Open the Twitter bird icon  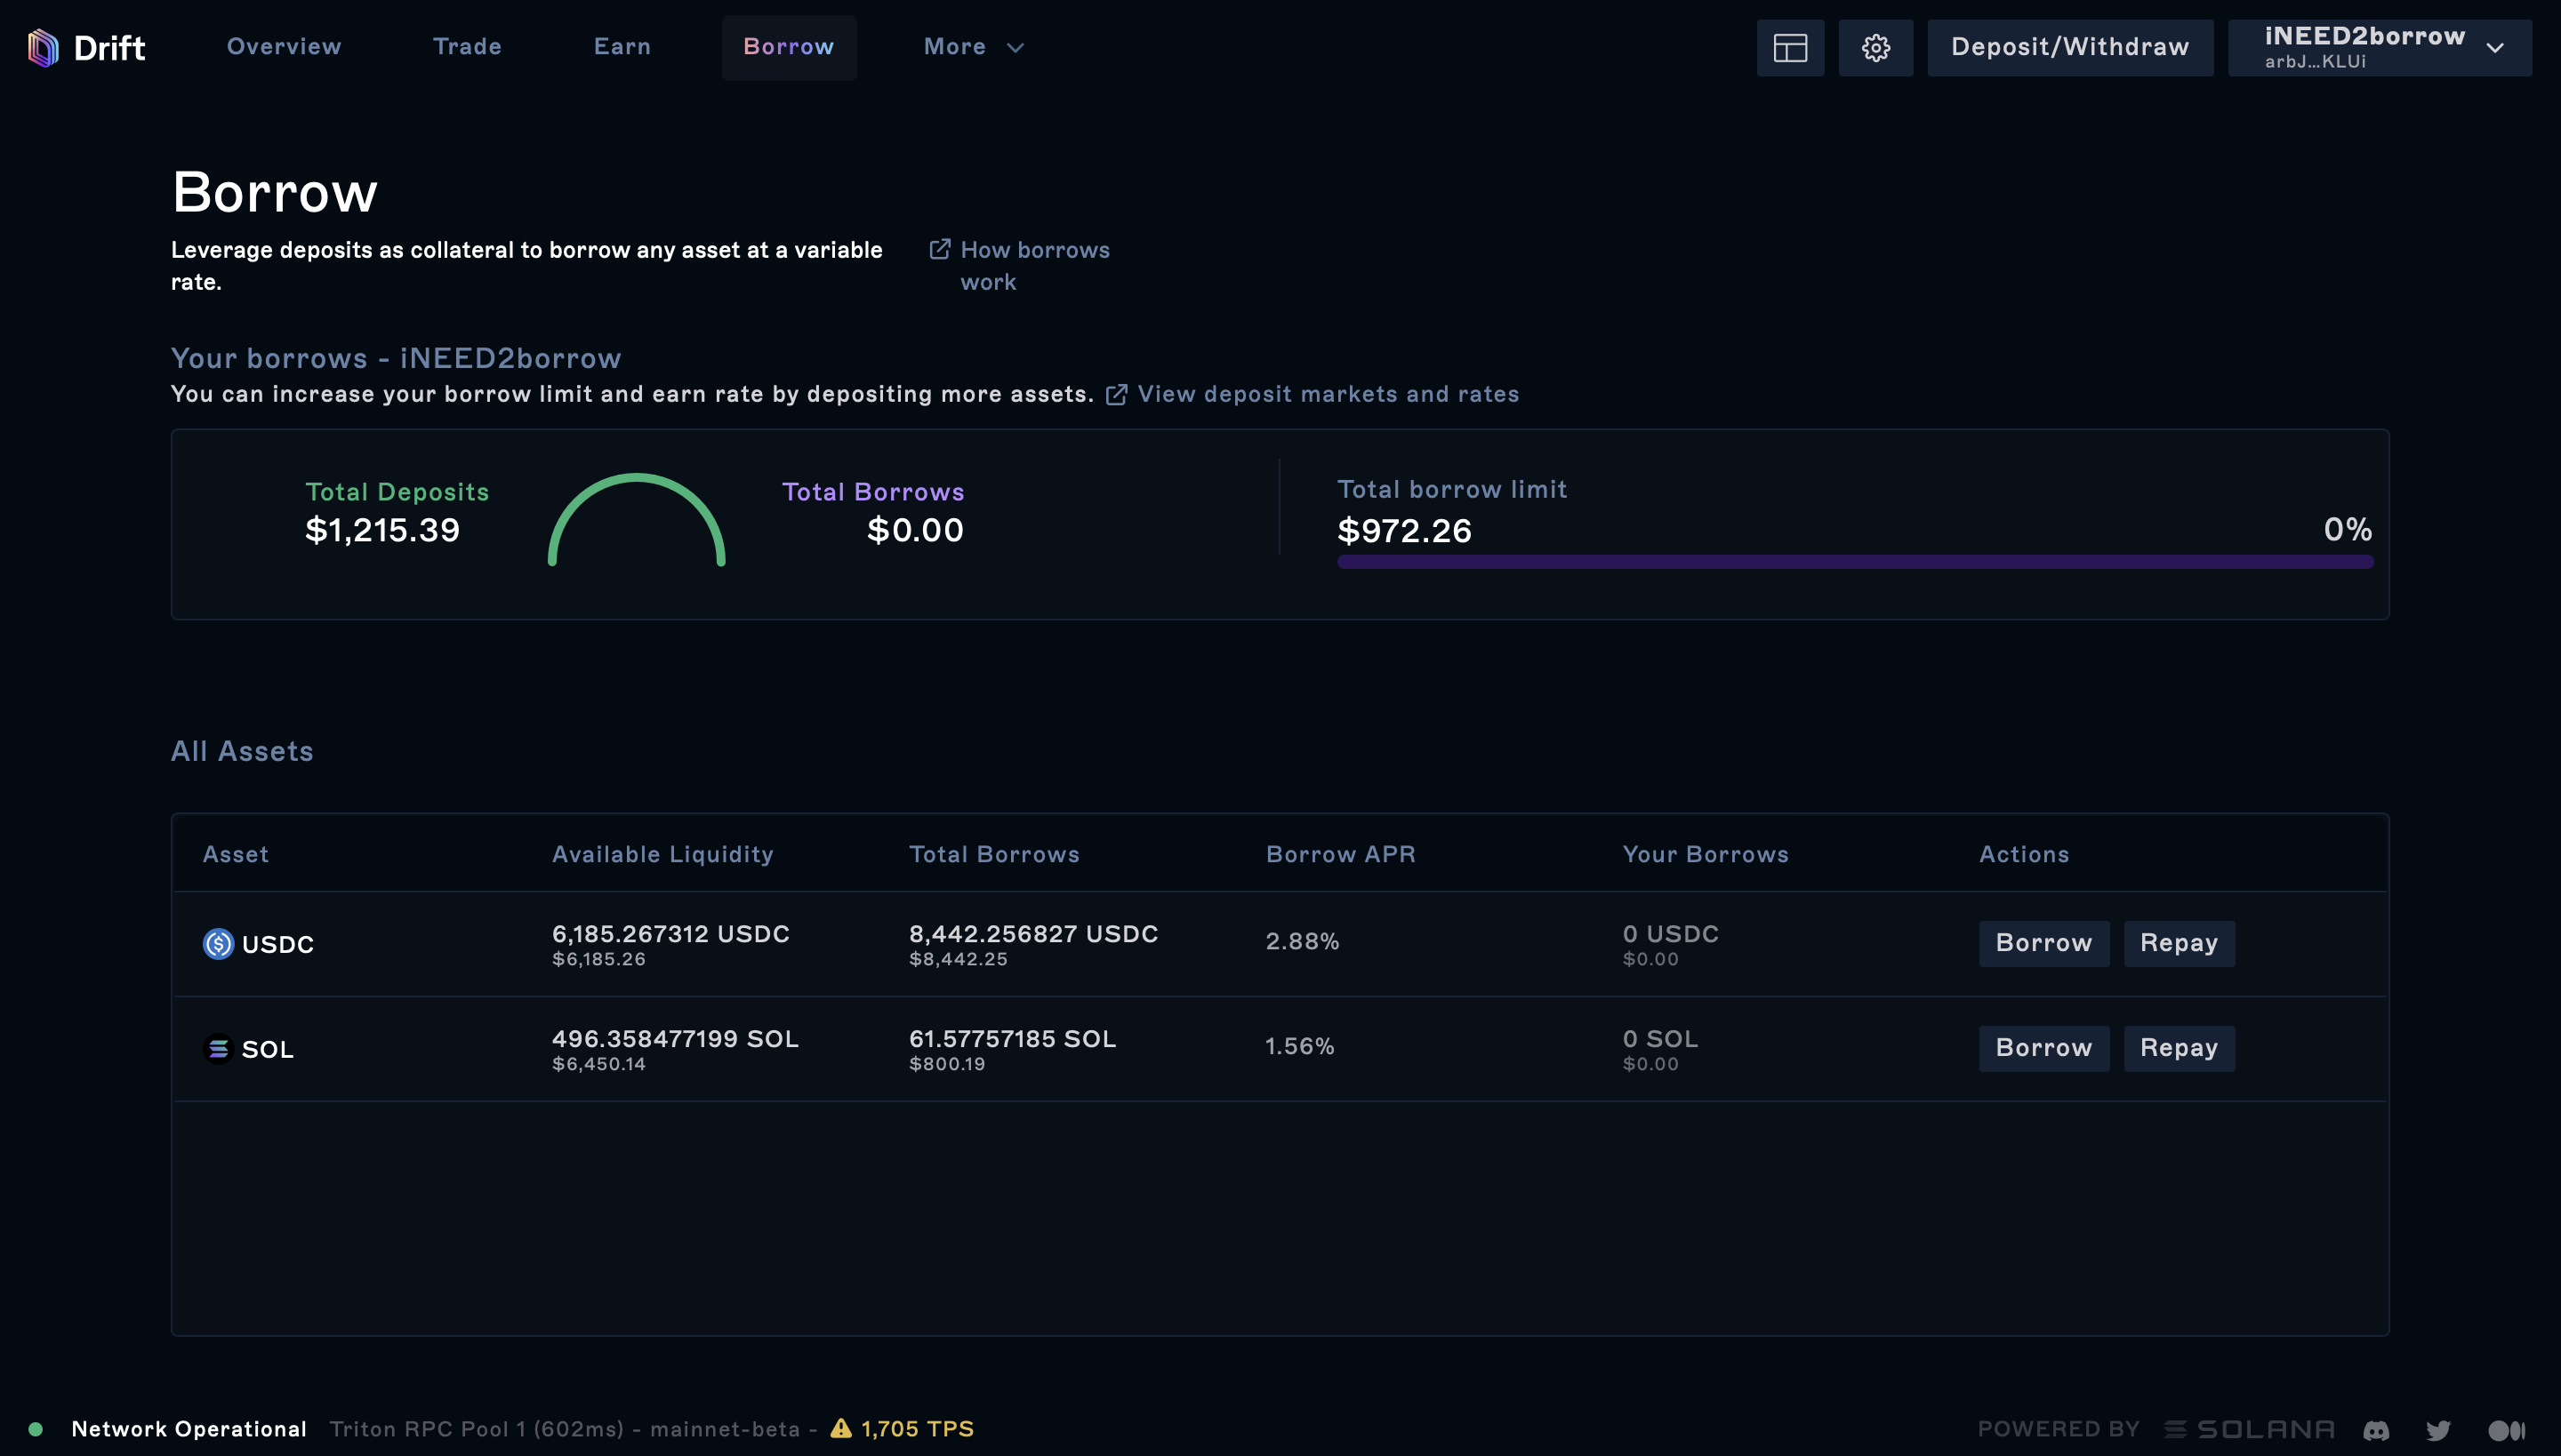point(2439,1430)
